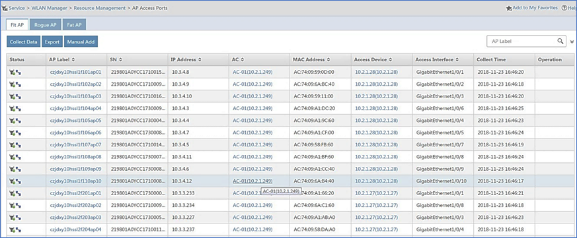Click the Collect Time column header
This screenshot has height=238, width=577.
coord(491,59)
